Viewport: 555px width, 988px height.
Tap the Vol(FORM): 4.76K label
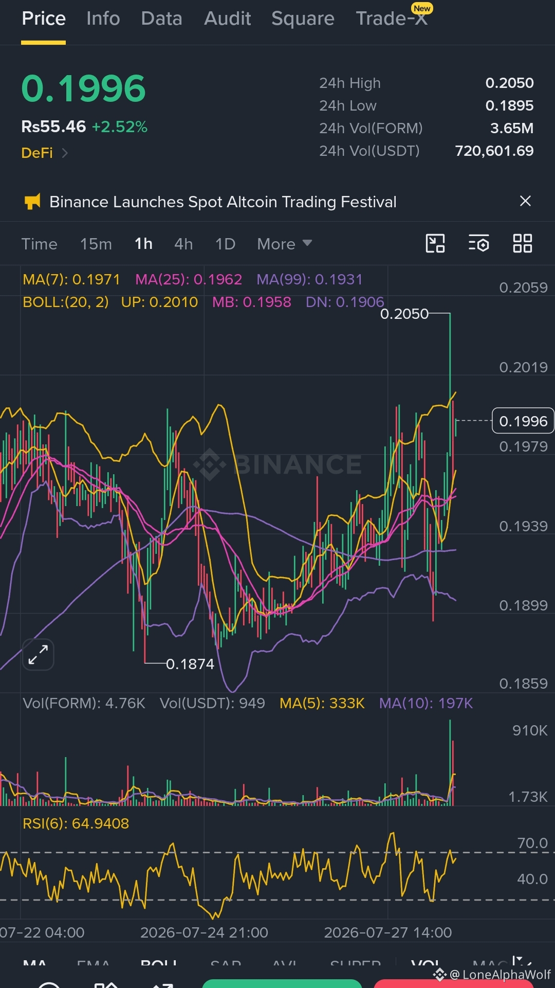tap(84, 703)
